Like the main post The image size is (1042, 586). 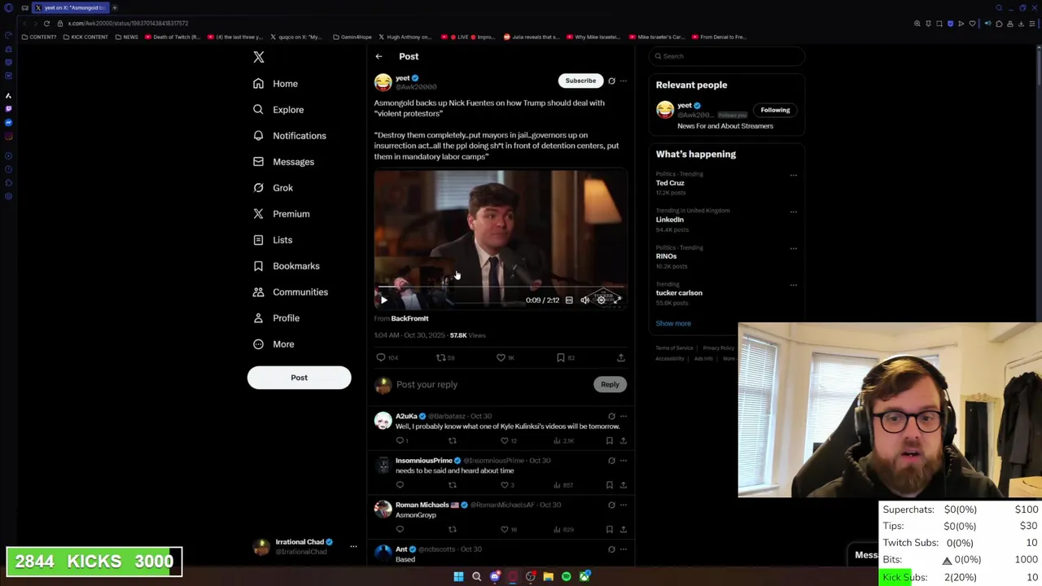501,357
